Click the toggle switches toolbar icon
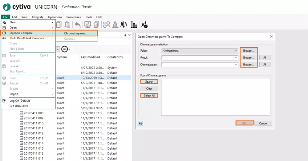 tap(106, 25)
